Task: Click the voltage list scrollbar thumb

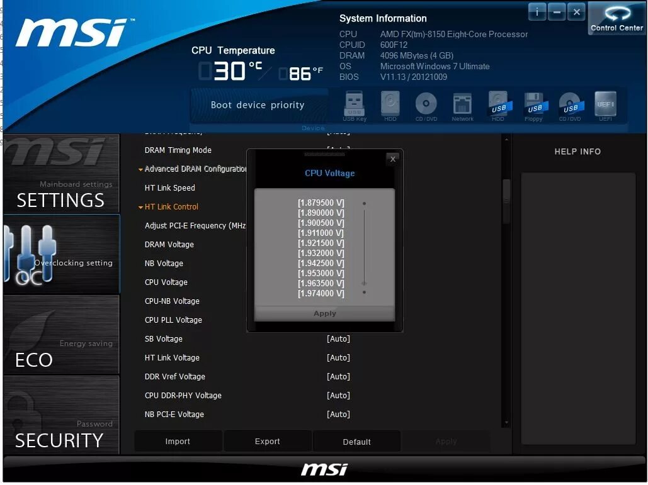Action: click(x=364, y=283)
